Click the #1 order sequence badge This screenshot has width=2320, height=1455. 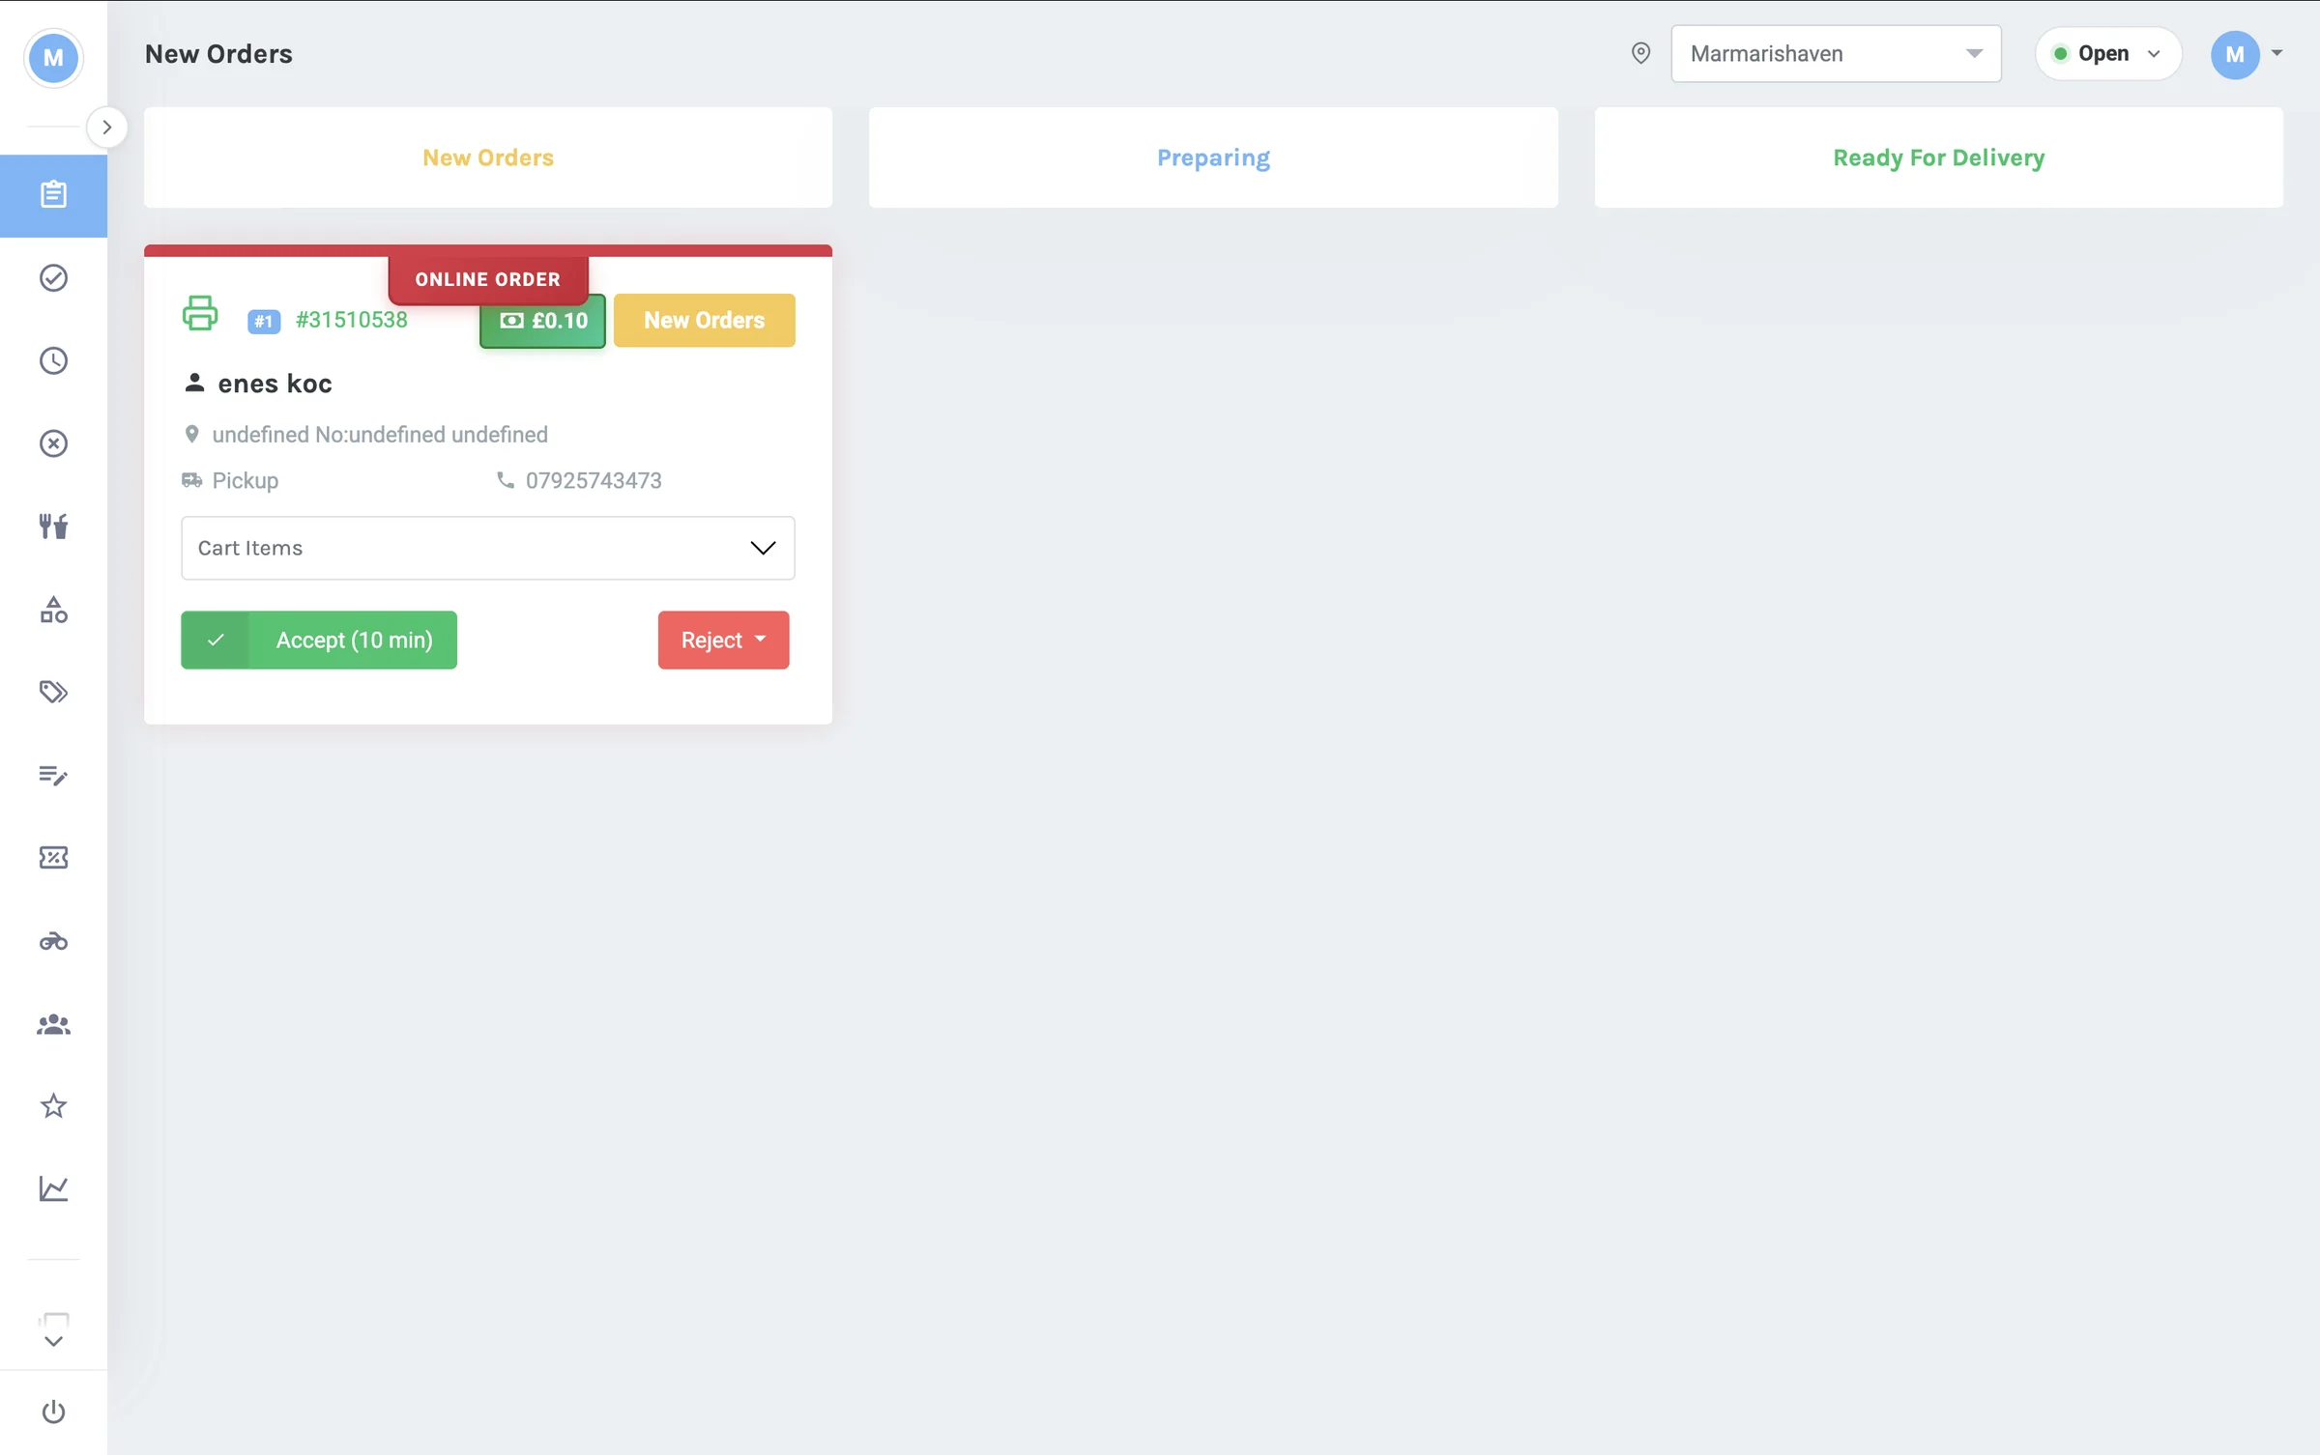point(264,321)
